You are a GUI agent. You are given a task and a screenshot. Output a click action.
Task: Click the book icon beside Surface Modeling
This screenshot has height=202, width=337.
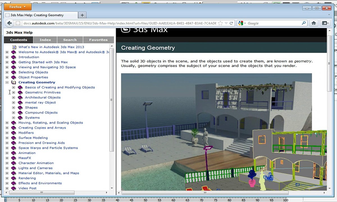tap(14, 138)
